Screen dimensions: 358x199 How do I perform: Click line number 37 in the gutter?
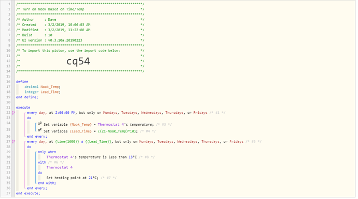coord(8,193)
